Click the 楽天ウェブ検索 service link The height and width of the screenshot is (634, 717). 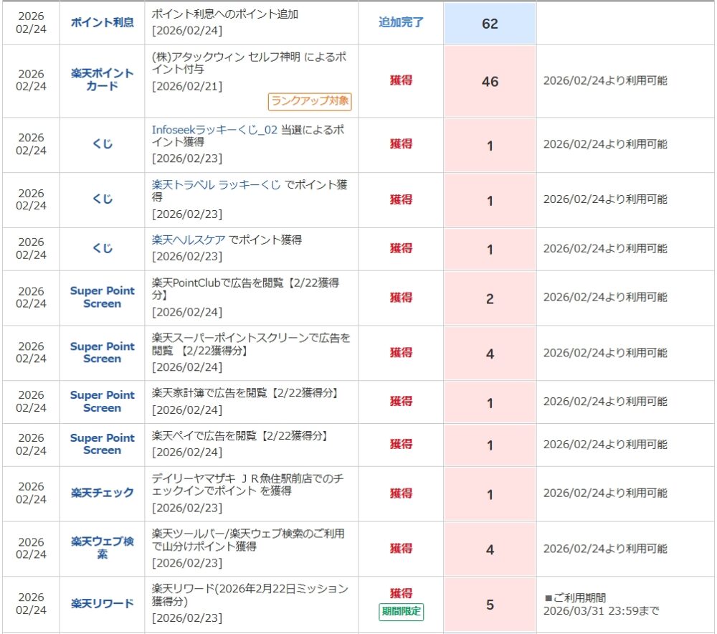[102, 548]
